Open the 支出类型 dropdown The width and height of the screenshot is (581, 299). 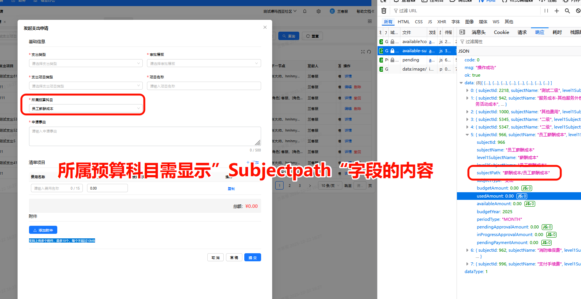coord(86,63)
